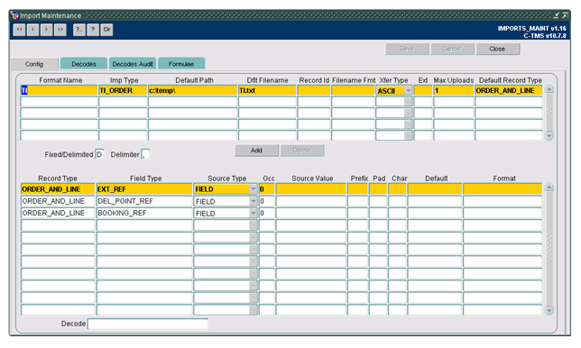Click the Format field in DEL_POINT_REF row

[x=503, y=201]
